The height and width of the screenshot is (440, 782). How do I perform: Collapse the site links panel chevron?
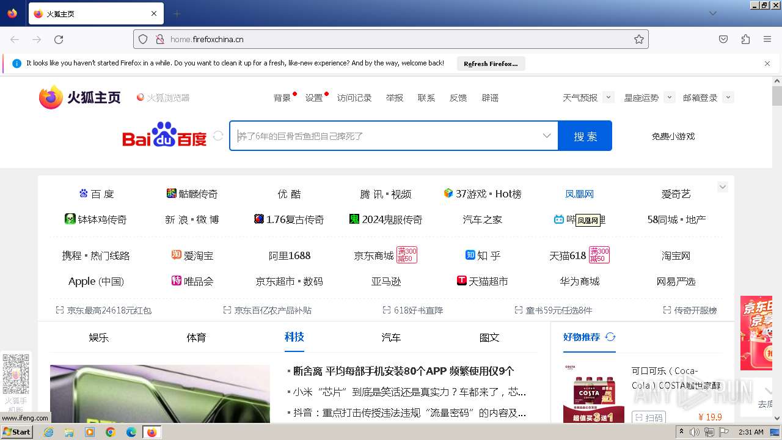click(723, 187)
